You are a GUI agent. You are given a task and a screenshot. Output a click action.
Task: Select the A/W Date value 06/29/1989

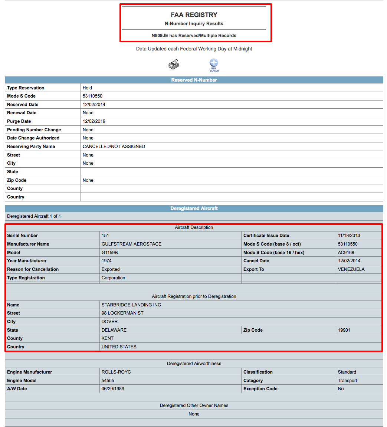[x=113, y=388]
